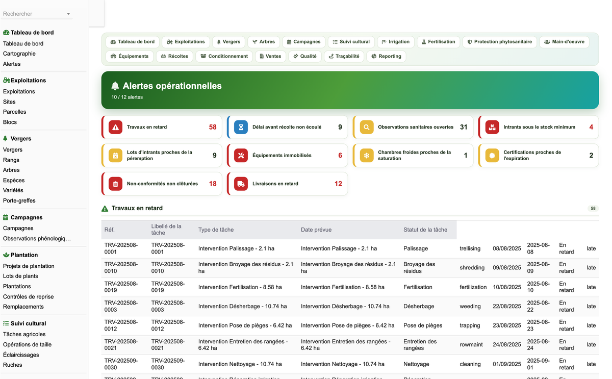Click the seedling icon beside the Plantation sidebar heading
612x379 pixels.
[x=6, y=255]
